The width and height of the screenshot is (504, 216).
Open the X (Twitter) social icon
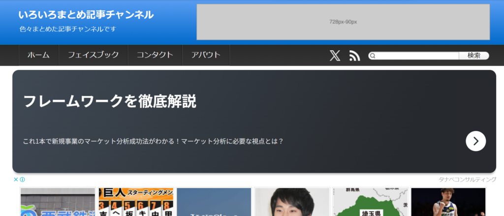point(335,56)
